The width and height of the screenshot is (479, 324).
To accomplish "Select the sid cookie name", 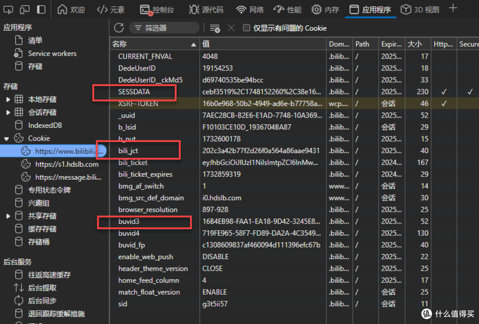I will pos(122,304).
